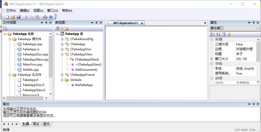Open the 编辑(E) menu
The width and height of the screenshot is (261, 132).
click(x=24, y=11)
